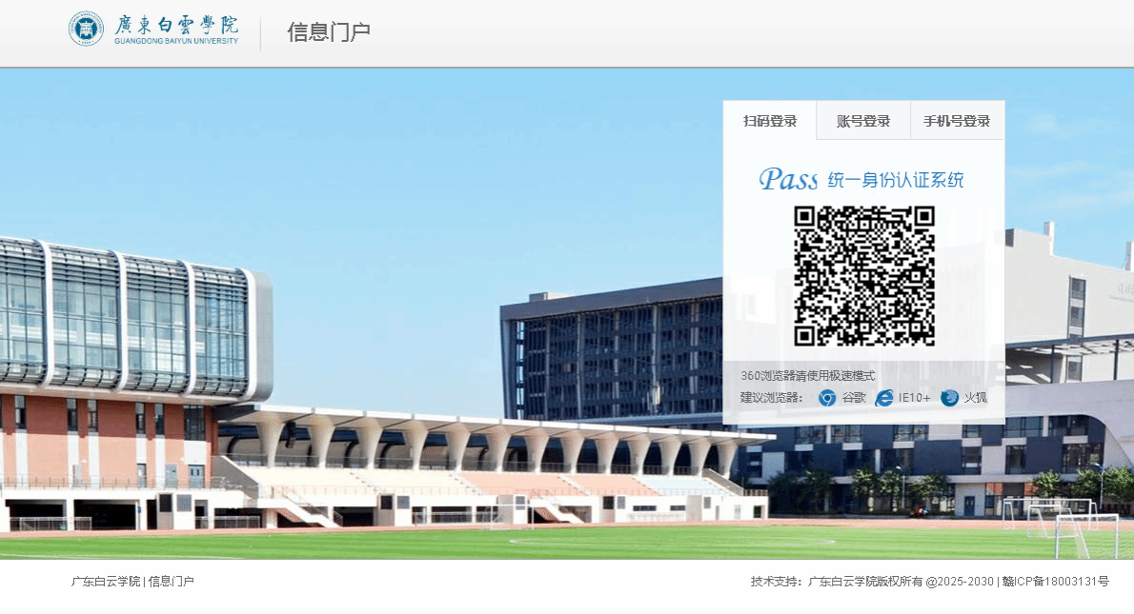1134x614 pixels.
Task: Click the login QR code image
Action: click(x=864, y=276)
